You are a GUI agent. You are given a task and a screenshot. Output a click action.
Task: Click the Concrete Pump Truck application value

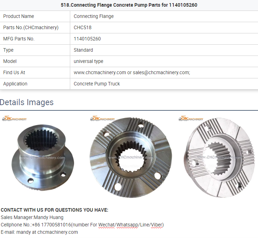click(97, 84)
